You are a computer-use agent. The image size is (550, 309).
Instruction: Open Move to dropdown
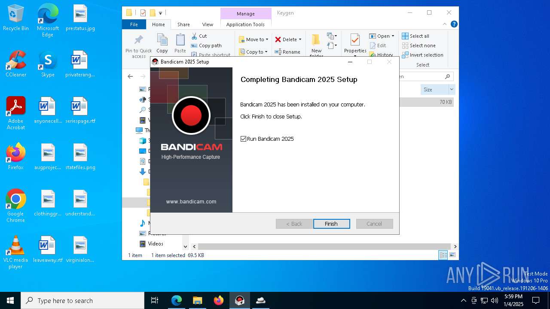point(254,39)
